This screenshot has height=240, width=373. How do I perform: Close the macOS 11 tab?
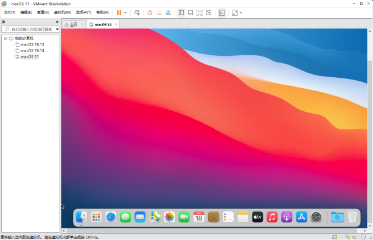pos(116,24)
